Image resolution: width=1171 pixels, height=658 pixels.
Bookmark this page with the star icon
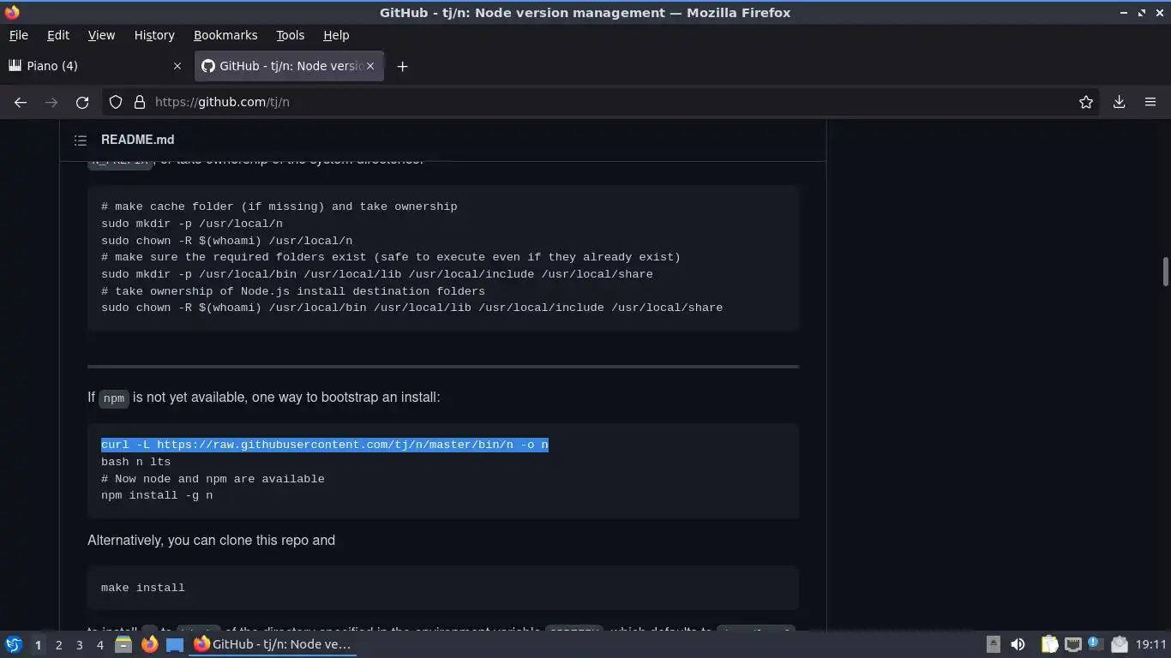pyautogui.click(x=1086, y=102)
